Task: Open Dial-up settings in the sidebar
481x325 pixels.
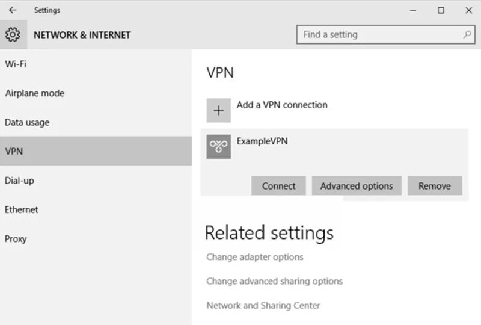Action: (19, 181)
